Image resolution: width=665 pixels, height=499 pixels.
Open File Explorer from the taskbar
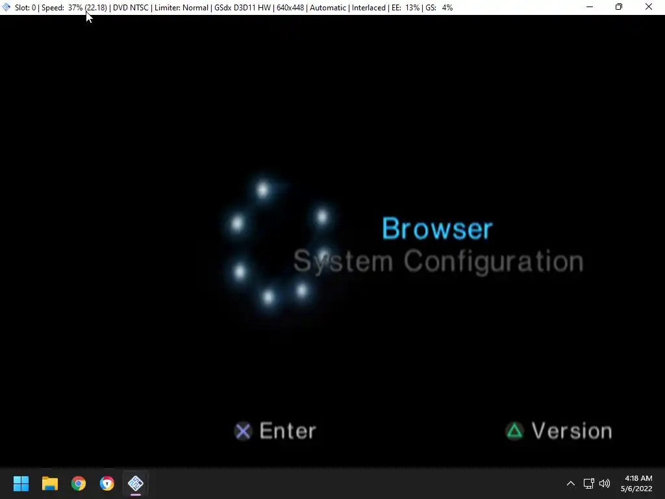(x=49, y=483)
